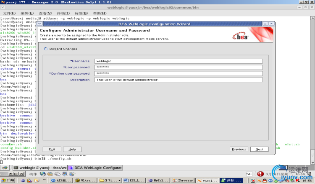Click the papers icon beside 动作

pos(58,174)
